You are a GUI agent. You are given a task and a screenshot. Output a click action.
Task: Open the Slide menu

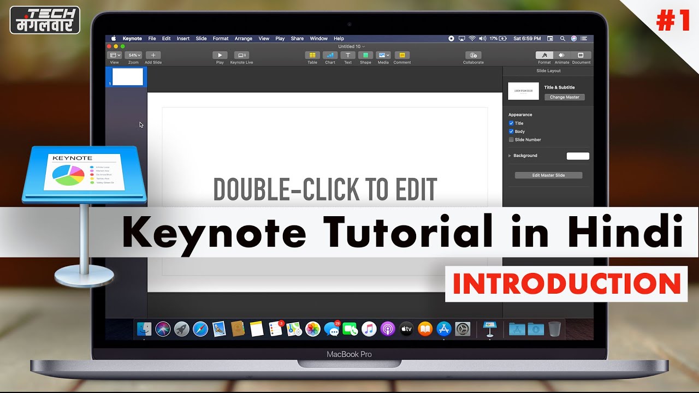coord(202,39)
